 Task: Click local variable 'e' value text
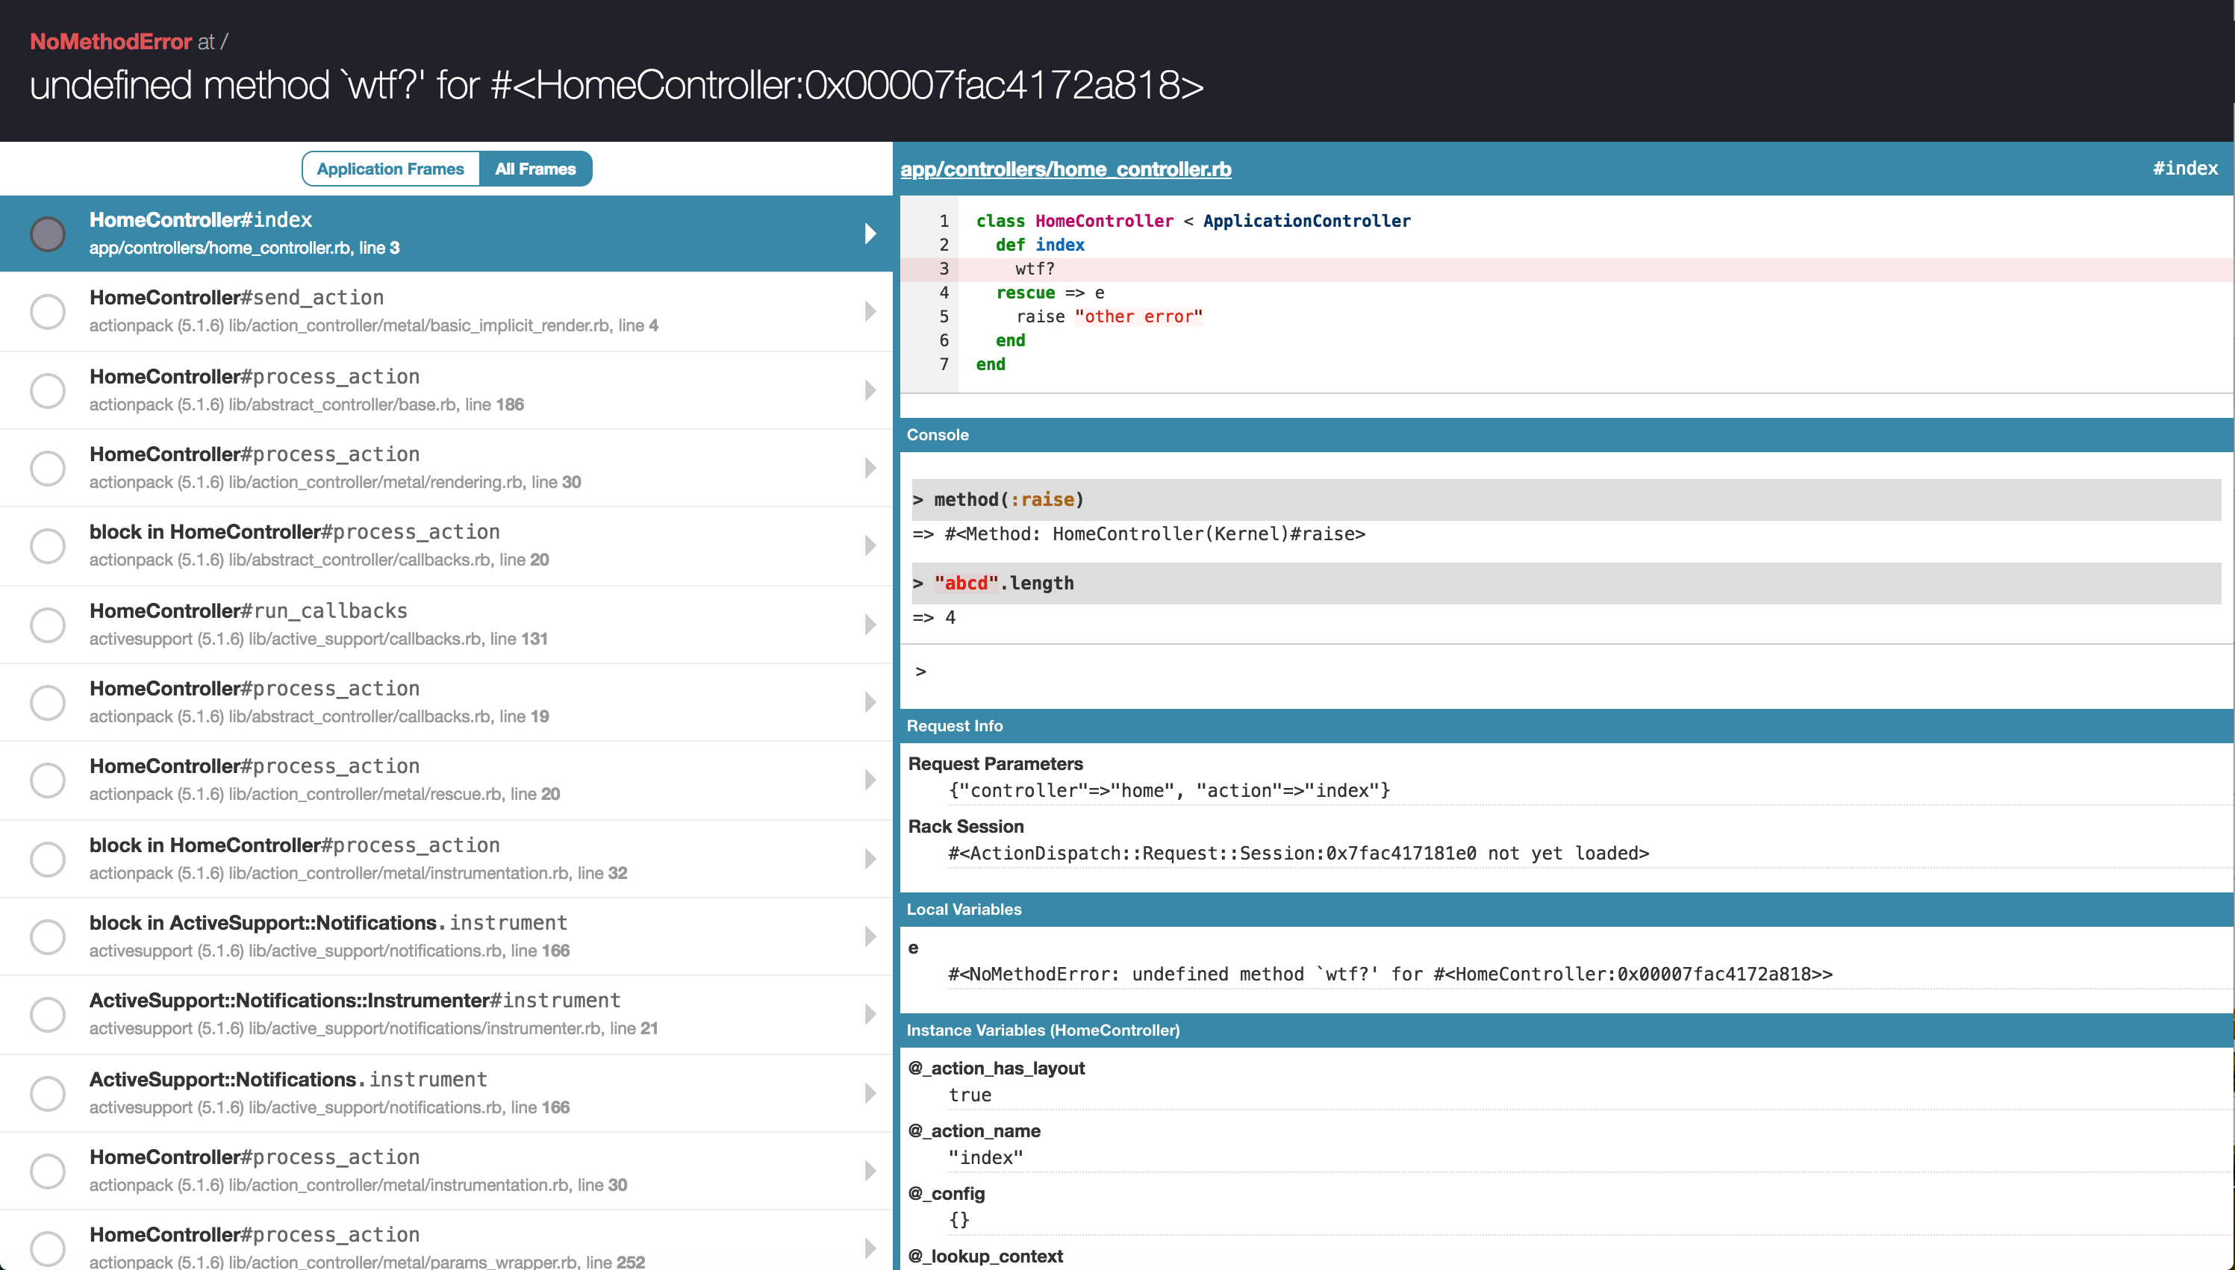[x=1391, y=975]
